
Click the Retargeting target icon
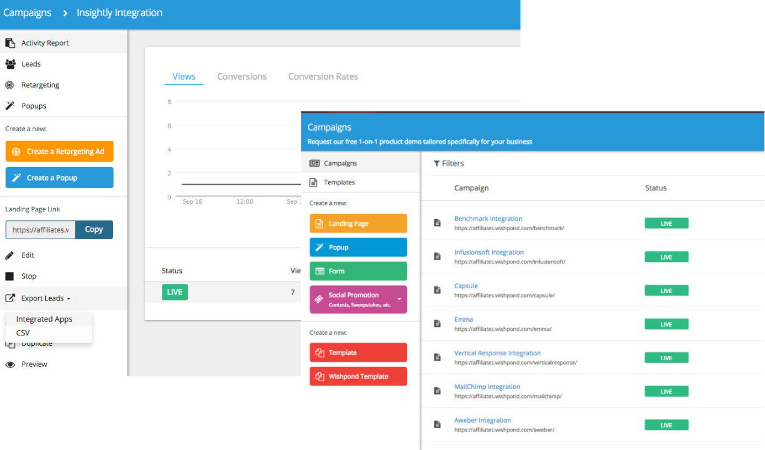pos(10,85)
